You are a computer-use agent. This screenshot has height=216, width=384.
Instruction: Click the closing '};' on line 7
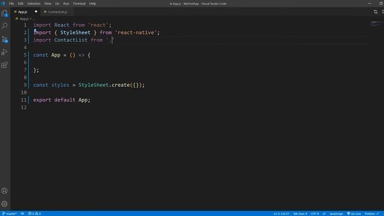click(36, 70)
